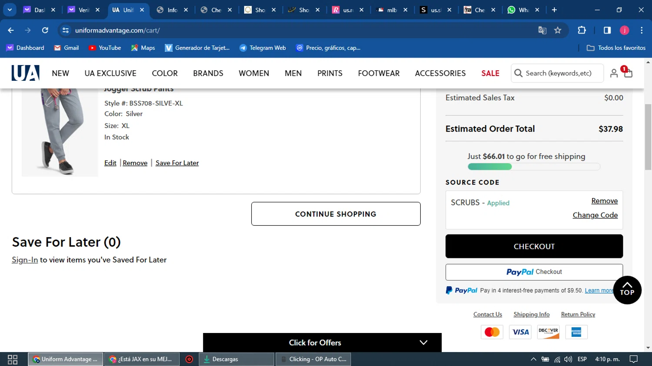The image size is (652, 366).
Task: Open the Return Policy link
Action: pos(578,314)
